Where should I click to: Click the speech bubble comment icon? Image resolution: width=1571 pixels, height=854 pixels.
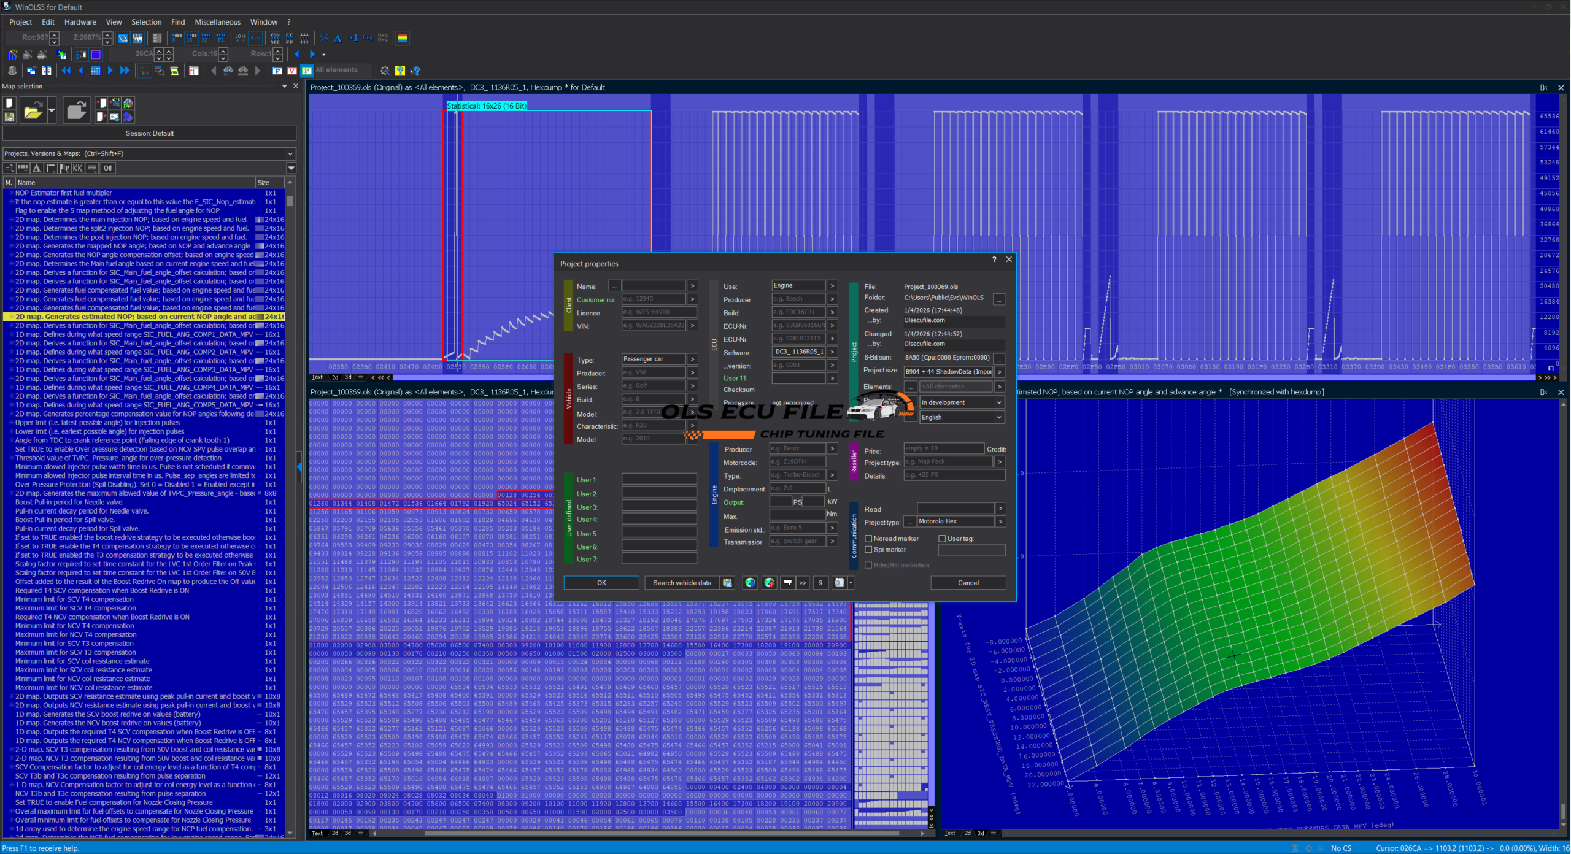[x=788, y=583]
